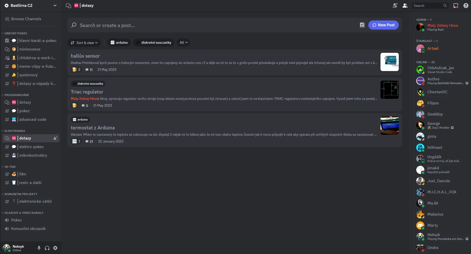
Task: Open User Settings gear icon
Action: pos(55,248)
